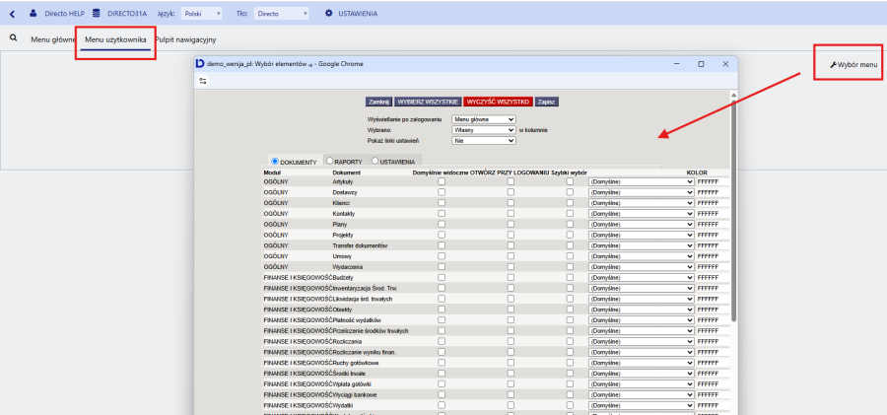Click the DIRECTO31A database link
The image size is (887, 415).
click(x=127, y=14)
